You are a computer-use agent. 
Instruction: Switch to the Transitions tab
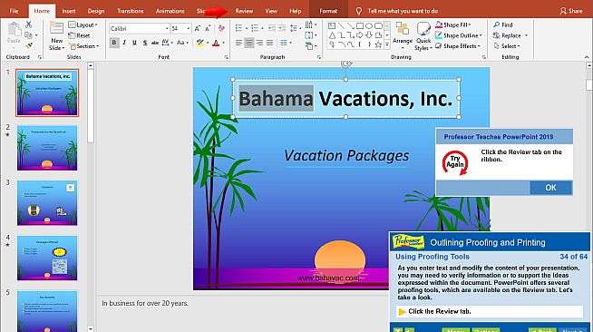130,11
